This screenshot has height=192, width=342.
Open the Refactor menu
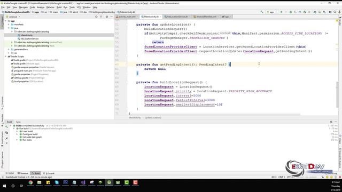[x=50, y=7]
